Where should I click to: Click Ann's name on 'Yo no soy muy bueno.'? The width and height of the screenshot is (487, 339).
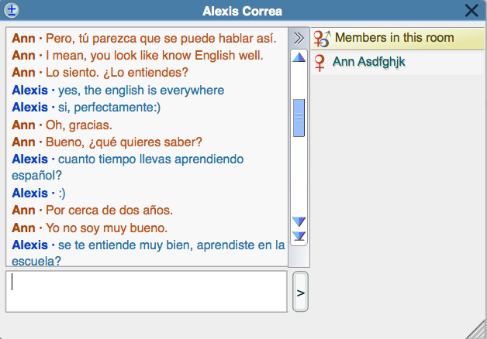(x=24, y=228)
